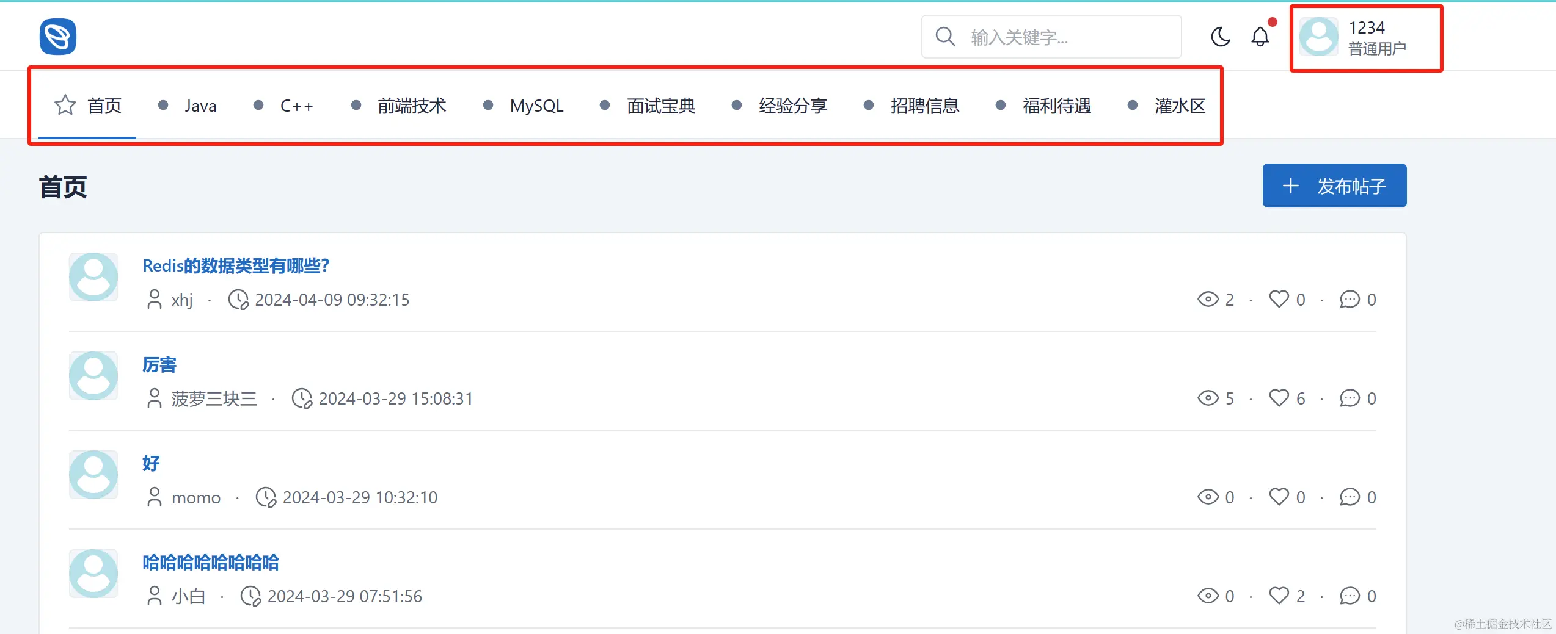Open the 面试宝典 section tab
The width and height of the screenshot is (1556, 634).
[x=660, y=106]
